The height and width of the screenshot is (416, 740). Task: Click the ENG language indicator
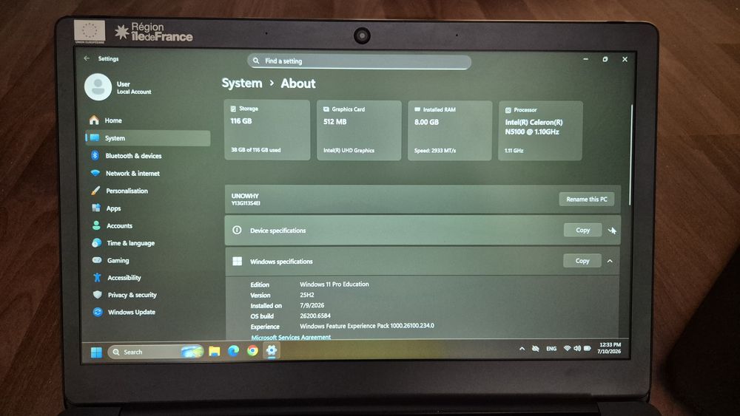[x=551, y=349]
